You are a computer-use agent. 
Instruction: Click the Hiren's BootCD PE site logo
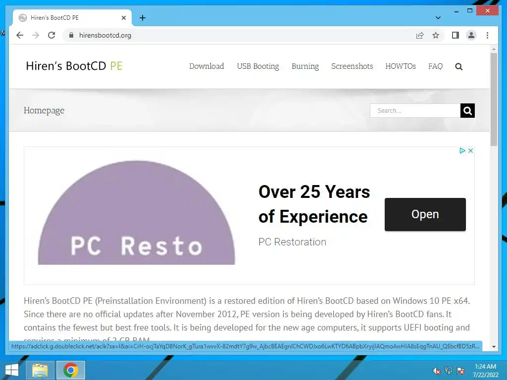click(74, 66)
